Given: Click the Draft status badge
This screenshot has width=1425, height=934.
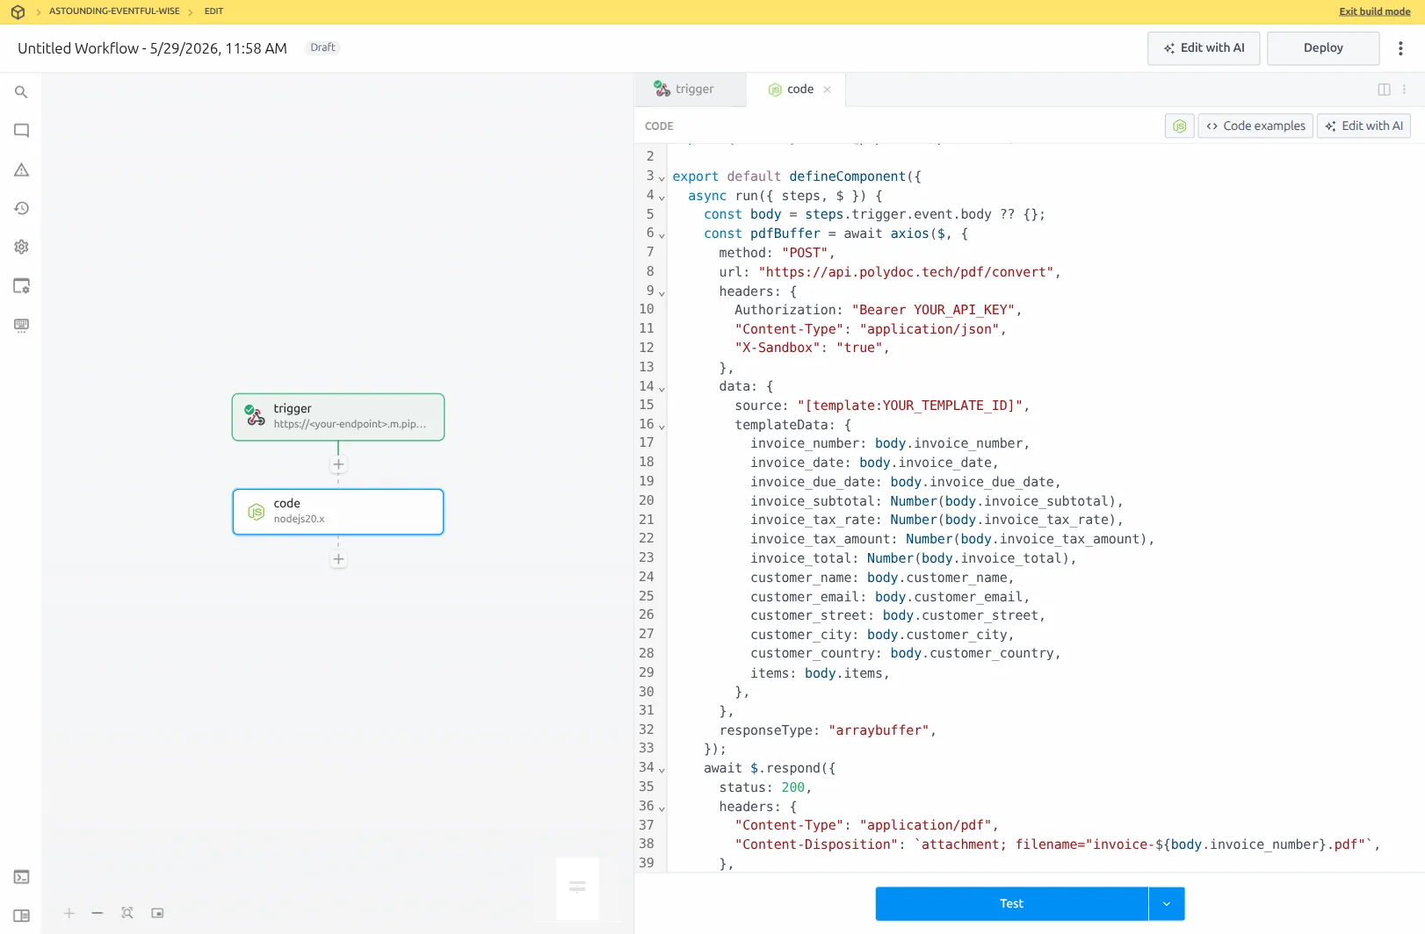Looking at the screenshot, I should [322, 47].
